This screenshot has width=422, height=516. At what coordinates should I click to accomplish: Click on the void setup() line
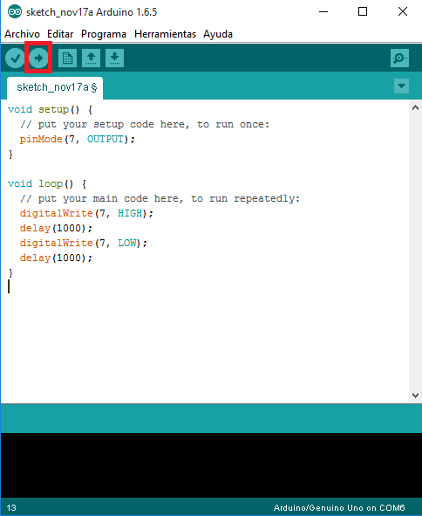tap(51, 110)
